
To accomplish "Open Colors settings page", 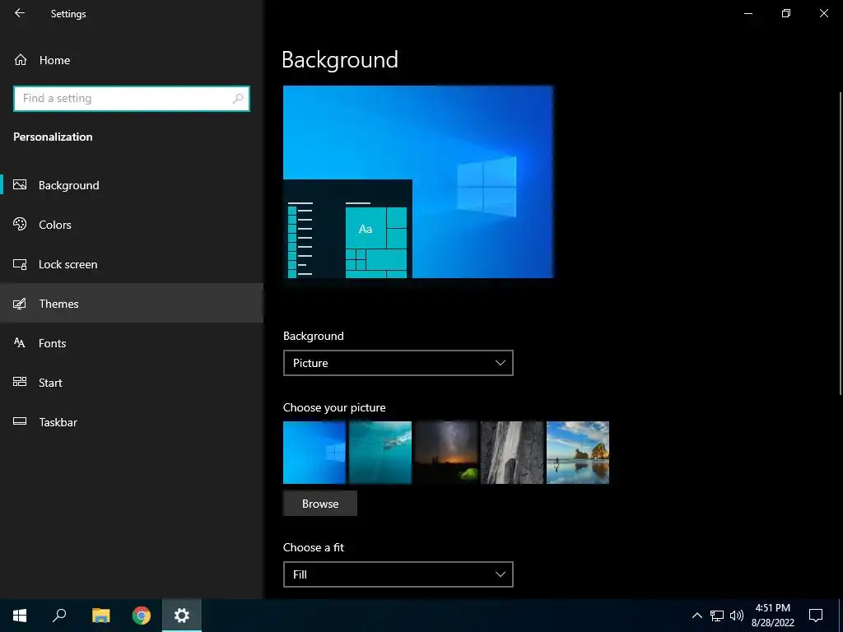I will point(132,225).
